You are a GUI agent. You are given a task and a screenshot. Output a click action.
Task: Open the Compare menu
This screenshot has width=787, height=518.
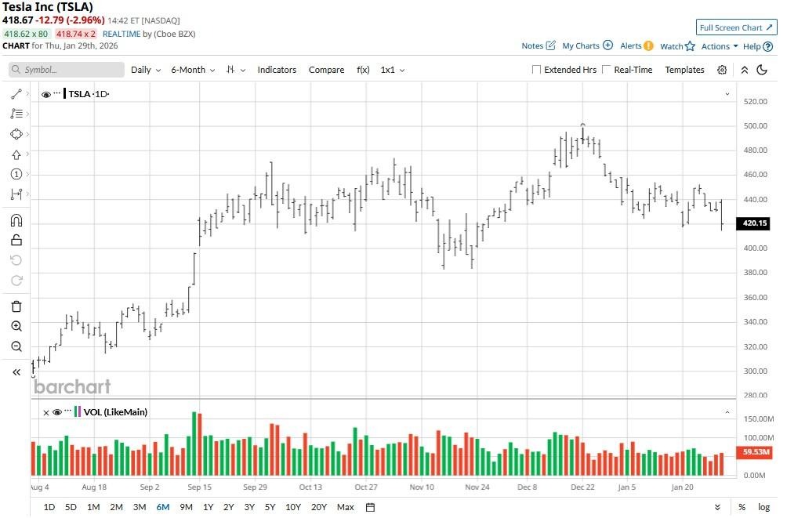tap(326, 70)
